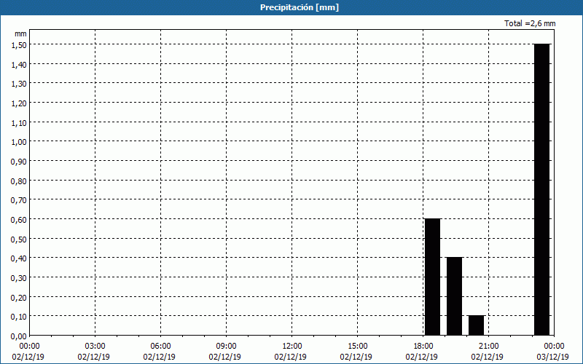The image size is (583, 364).
Task: Click the 1,20 y-axis value
Action: (x=19, y=103)
